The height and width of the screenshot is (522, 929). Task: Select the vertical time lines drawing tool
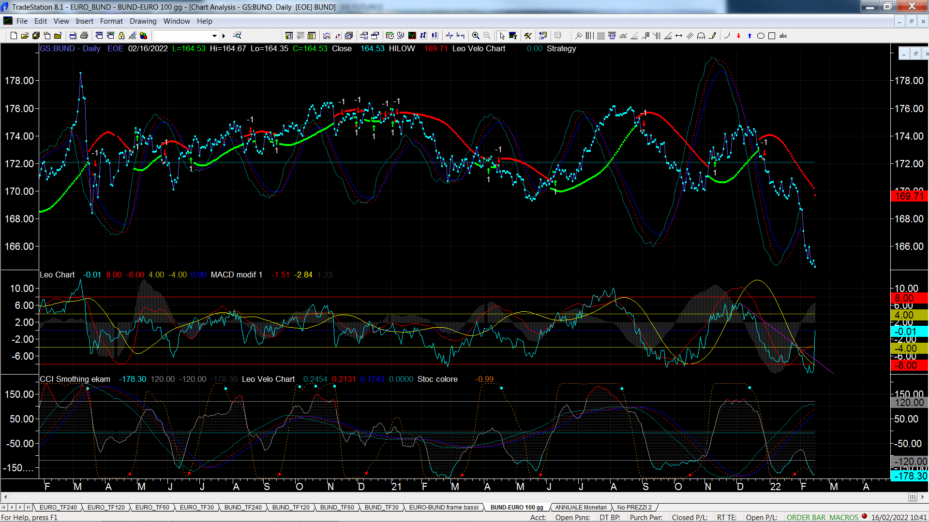click(590, 35)
